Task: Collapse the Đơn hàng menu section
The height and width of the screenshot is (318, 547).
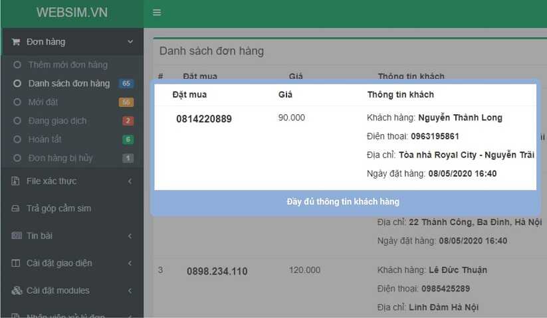Action: pos(130,42)
